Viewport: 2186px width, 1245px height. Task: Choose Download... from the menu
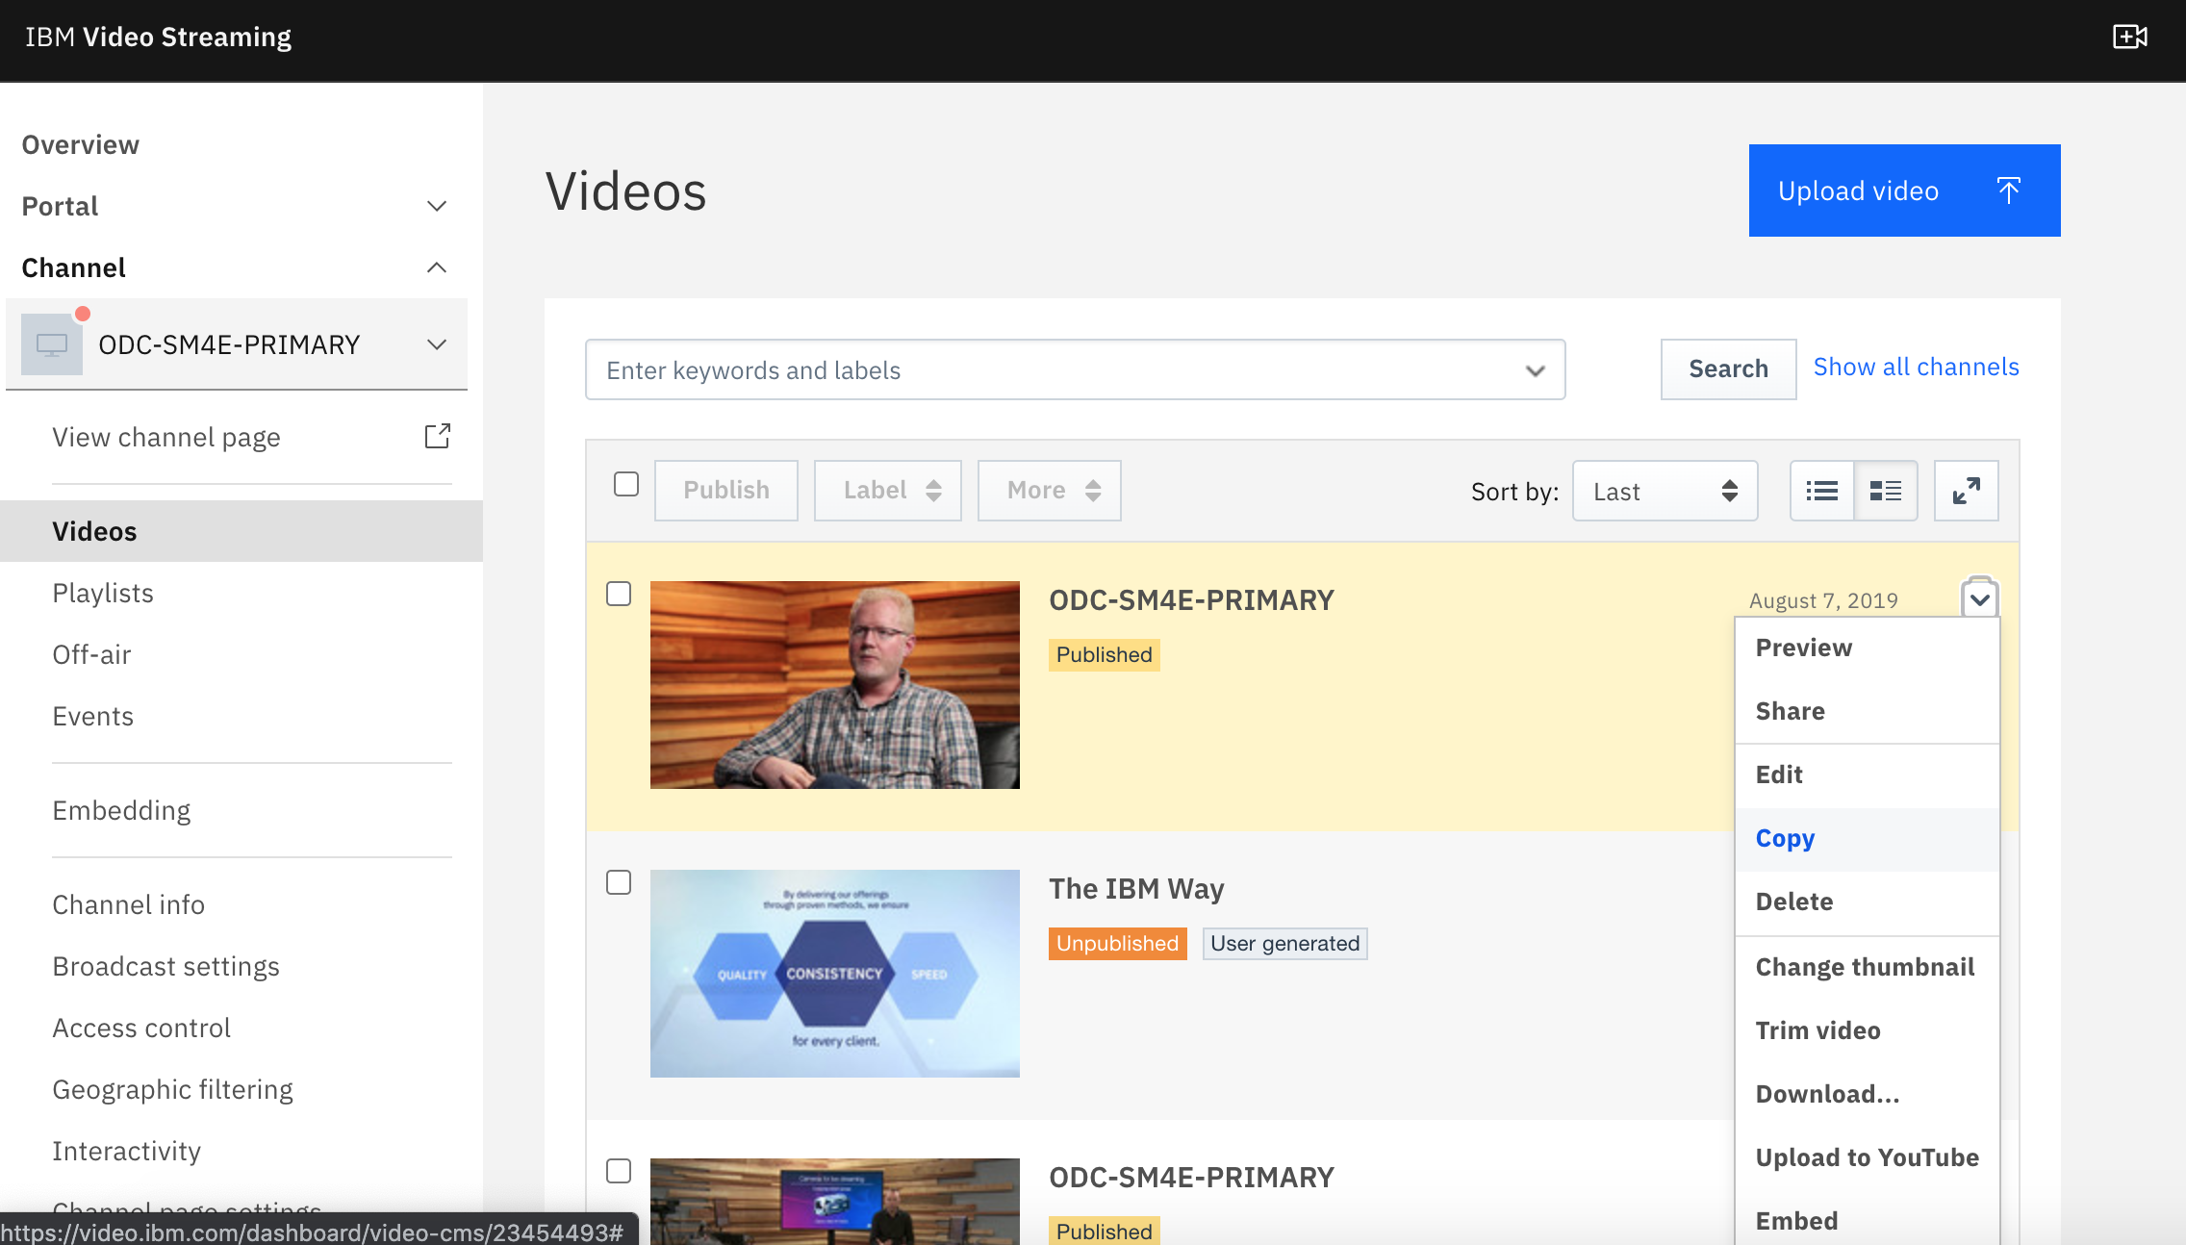coord(1868,1094)
